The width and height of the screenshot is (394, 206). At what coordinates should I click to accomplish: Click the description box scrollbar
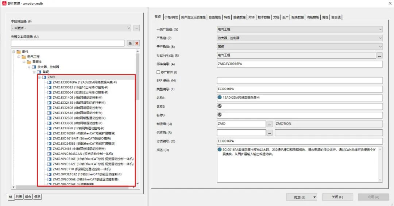tap(380, 164)
